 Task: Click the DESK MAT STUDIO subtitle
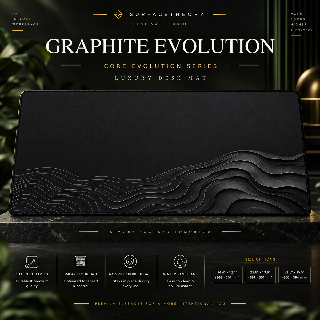(x=160, y=24)
